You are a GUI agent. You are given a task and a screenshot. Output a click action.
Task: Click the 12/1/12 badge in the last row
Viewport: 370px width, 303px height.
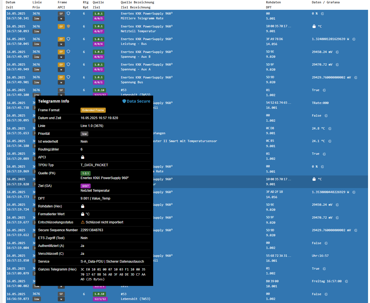[x=100, y=299]
